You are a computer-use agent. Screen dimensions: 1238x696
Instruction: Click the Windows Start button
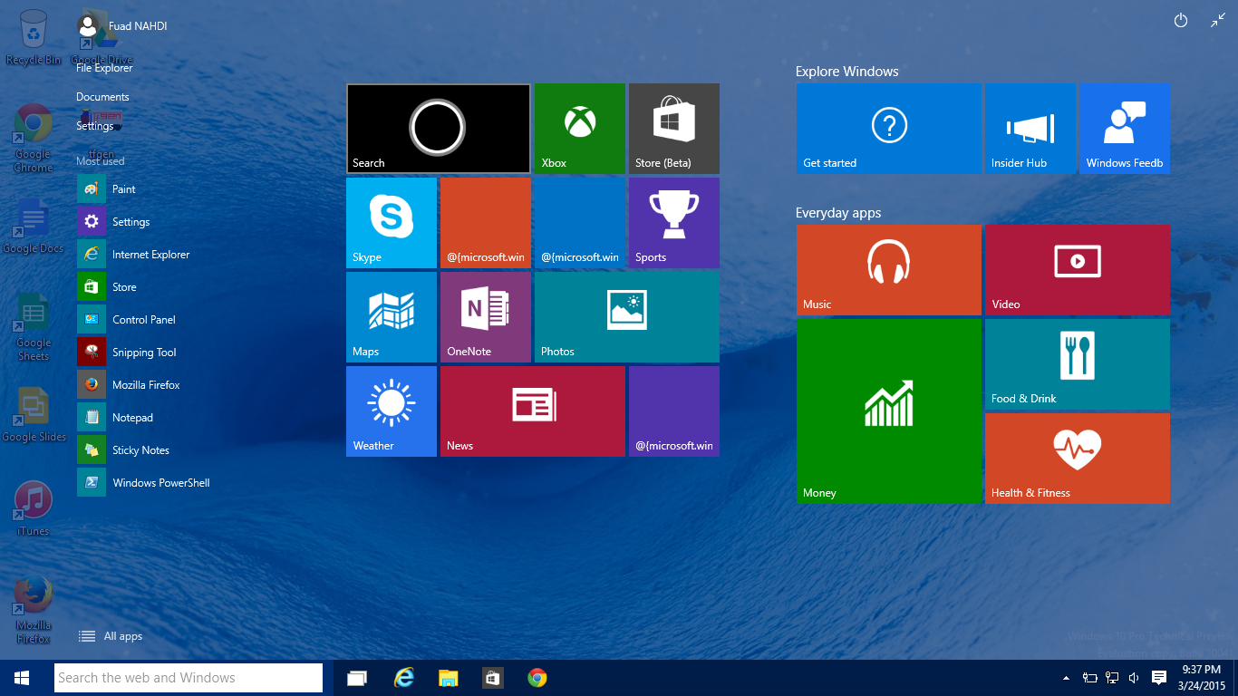click(22, 678)
